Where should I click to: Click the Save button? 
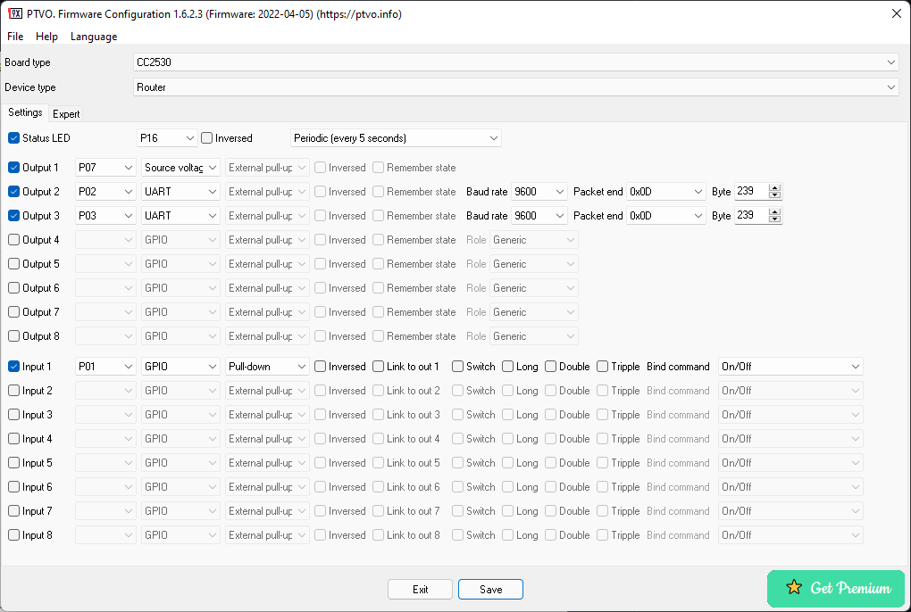click(489, 589)
